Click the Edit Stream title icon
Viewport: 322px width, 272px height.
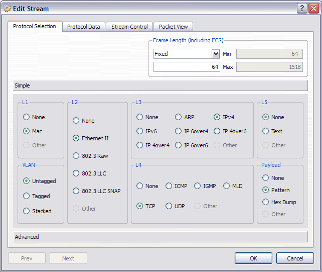point(7,9)
